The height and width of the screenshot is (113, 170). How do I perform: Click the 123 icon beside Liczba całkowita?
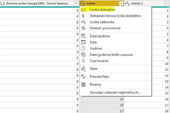83,22
